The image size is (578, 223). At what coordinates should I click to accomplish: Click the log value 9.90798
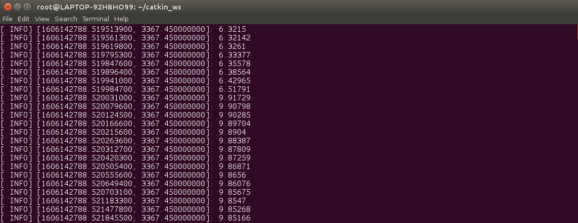click(234, 106)
